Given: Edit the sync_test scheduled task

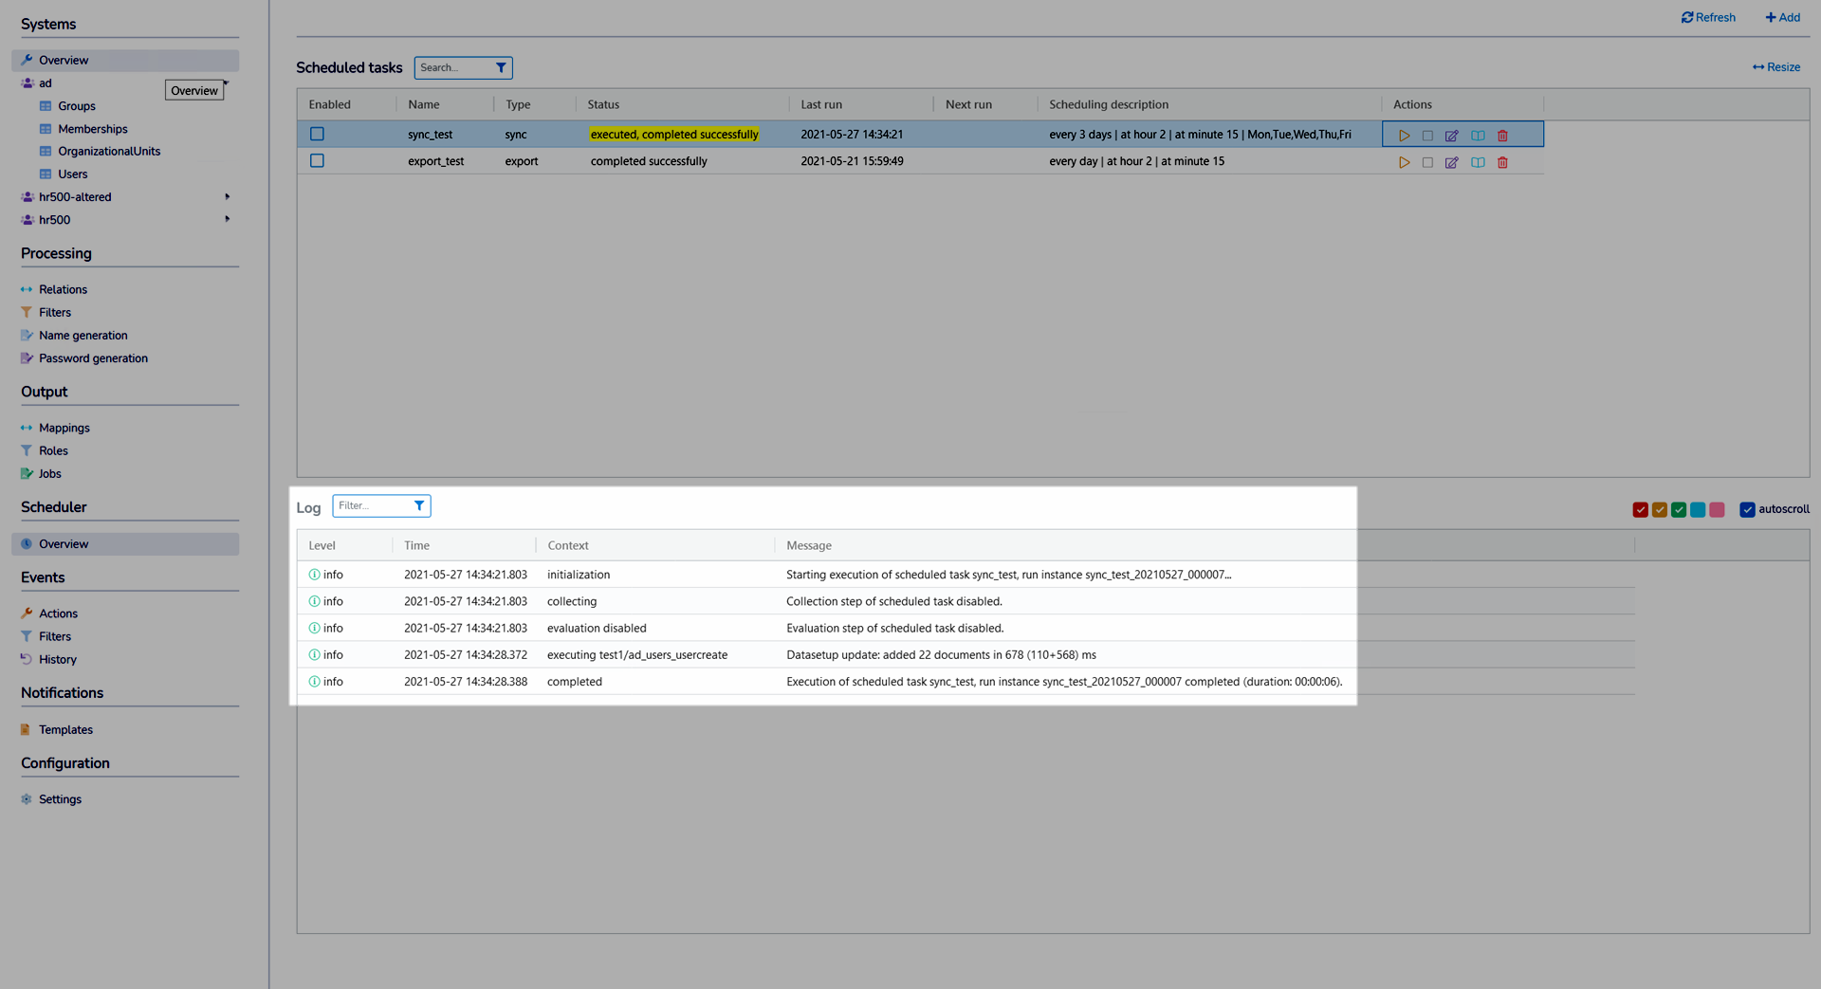Looking at the screenshot, I should point(1451,136).
